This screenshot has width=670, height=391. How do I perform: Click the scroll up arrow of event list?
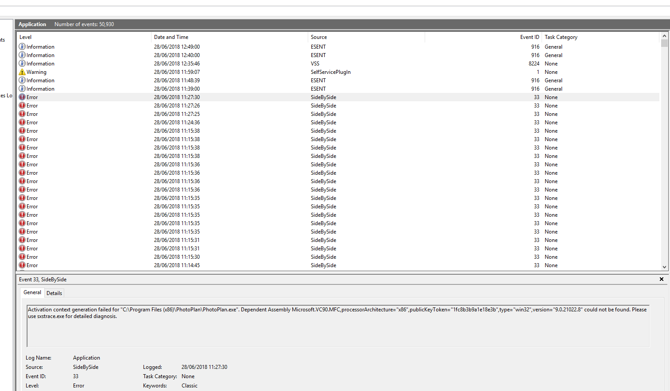[664, 36]
